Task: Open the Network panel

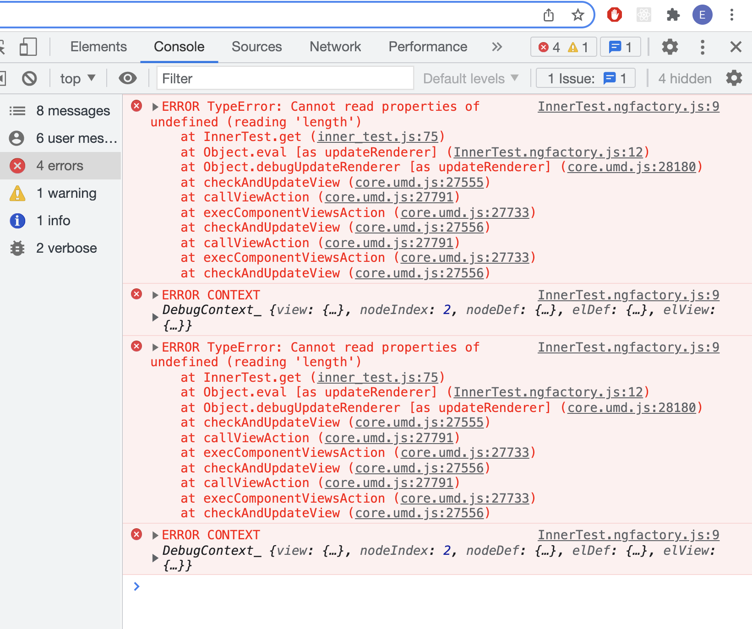Action: [335, 47]
